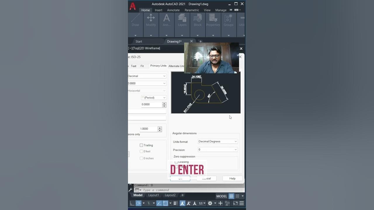Screen dimensions: 374x210
Task: Switch to the Parametric ribbon tab
Action: (x=192, y=10)
